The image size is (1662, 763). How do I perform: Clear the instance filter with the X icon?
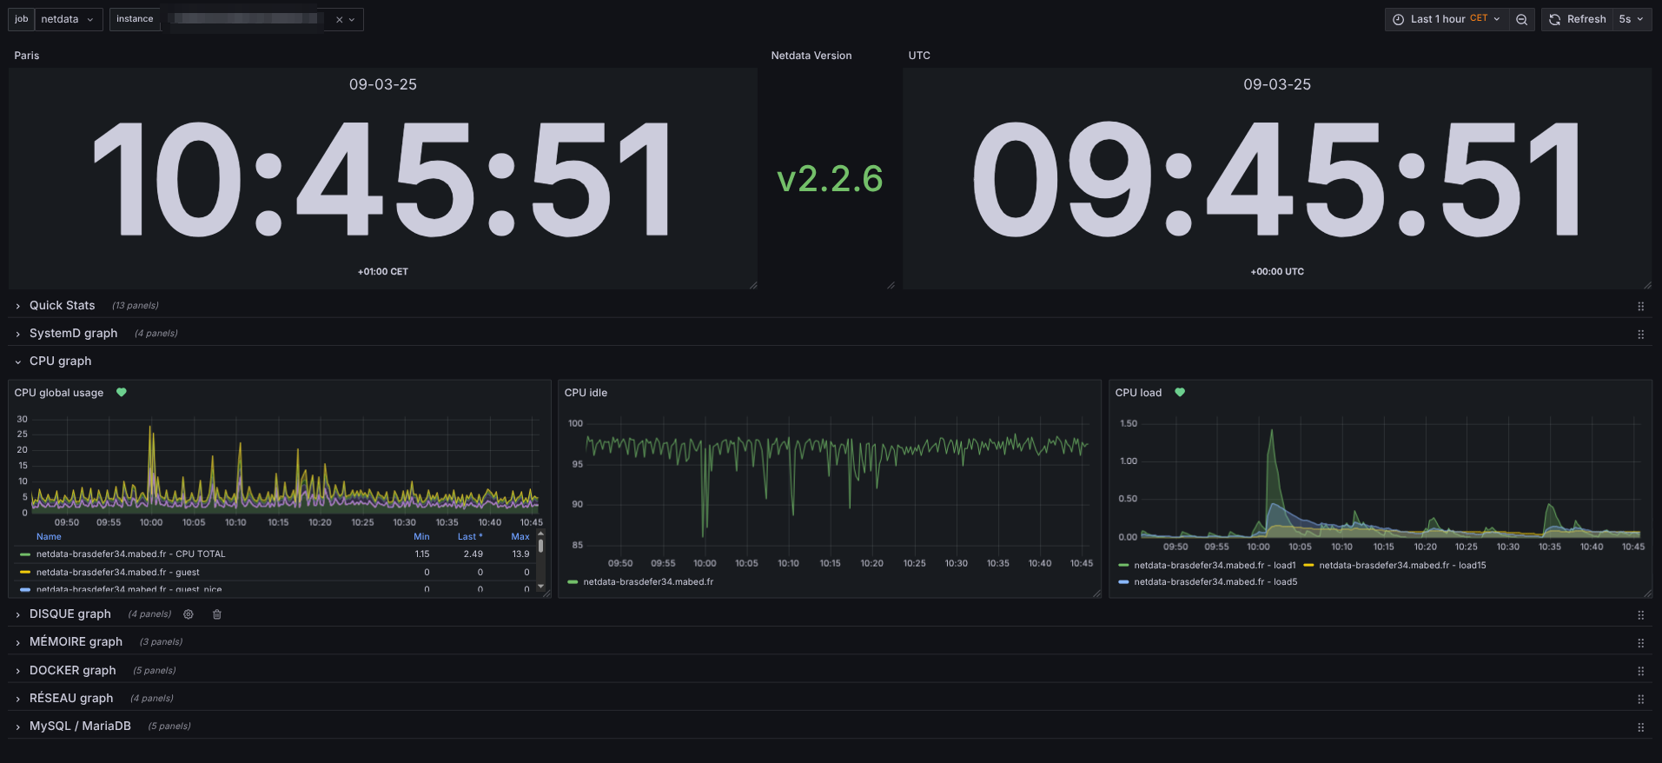(x=339, y=20)
